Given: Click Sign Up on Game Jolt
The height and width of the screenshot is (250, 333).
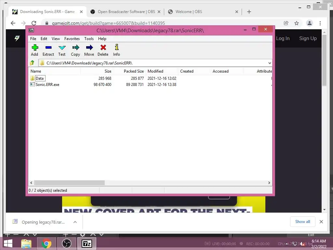Looking at the screenshot, I should coord(308,38).
